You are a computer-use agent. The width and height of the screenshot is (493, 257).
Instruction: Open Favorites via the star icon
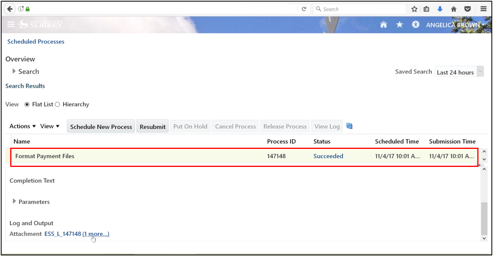[x=400, y=24]
